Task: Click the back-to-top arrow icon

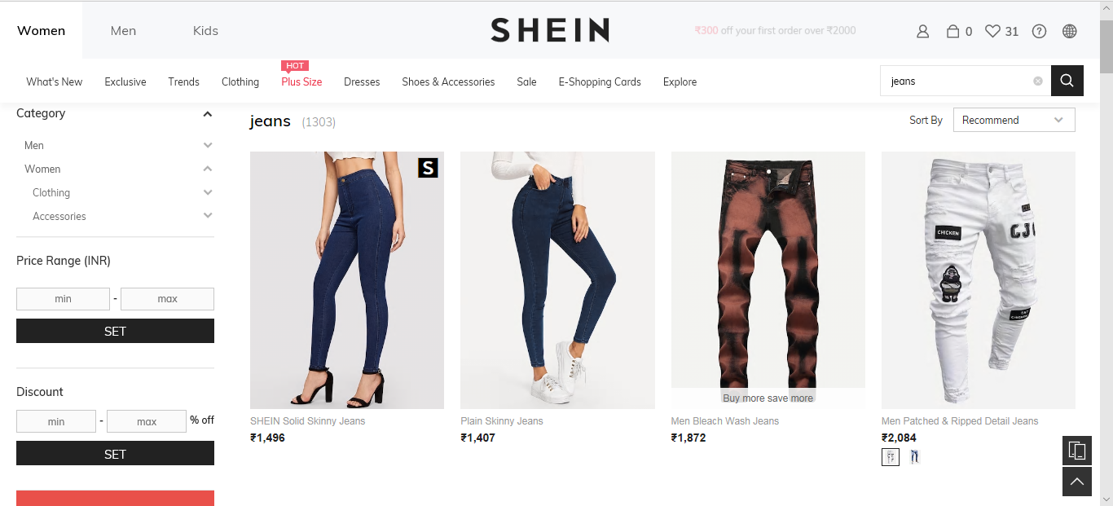Action: pyautogui.click(x=1077, y=482)
